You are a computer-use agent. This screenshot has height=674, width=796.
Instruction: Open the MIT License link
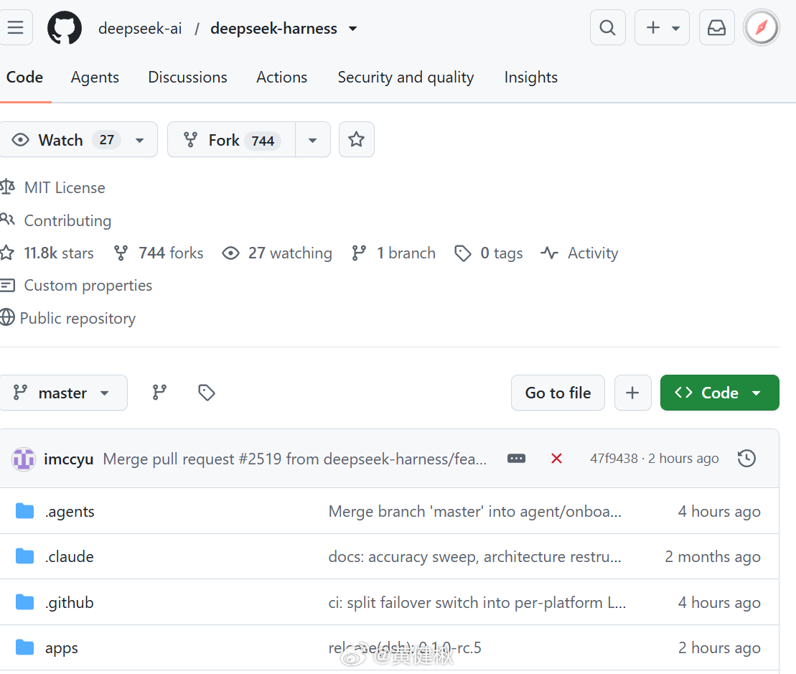pos(65,188)
